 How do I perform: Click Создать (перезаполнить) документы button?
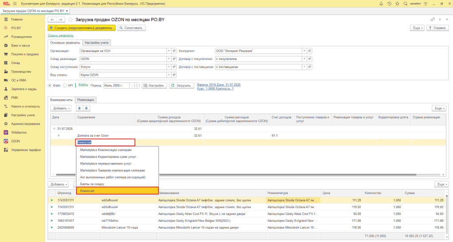tap(81, 28)
